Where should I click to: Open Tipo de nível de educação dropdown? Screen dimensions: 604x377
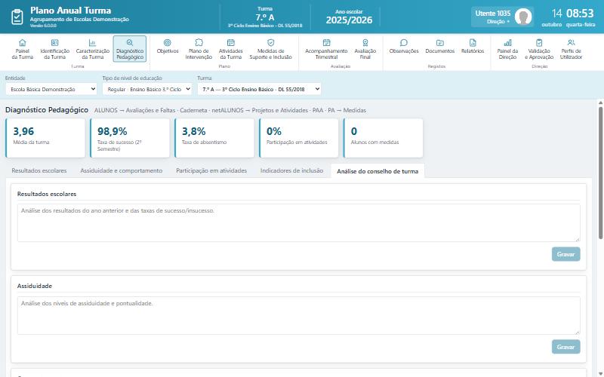click(x=147, y=89)
